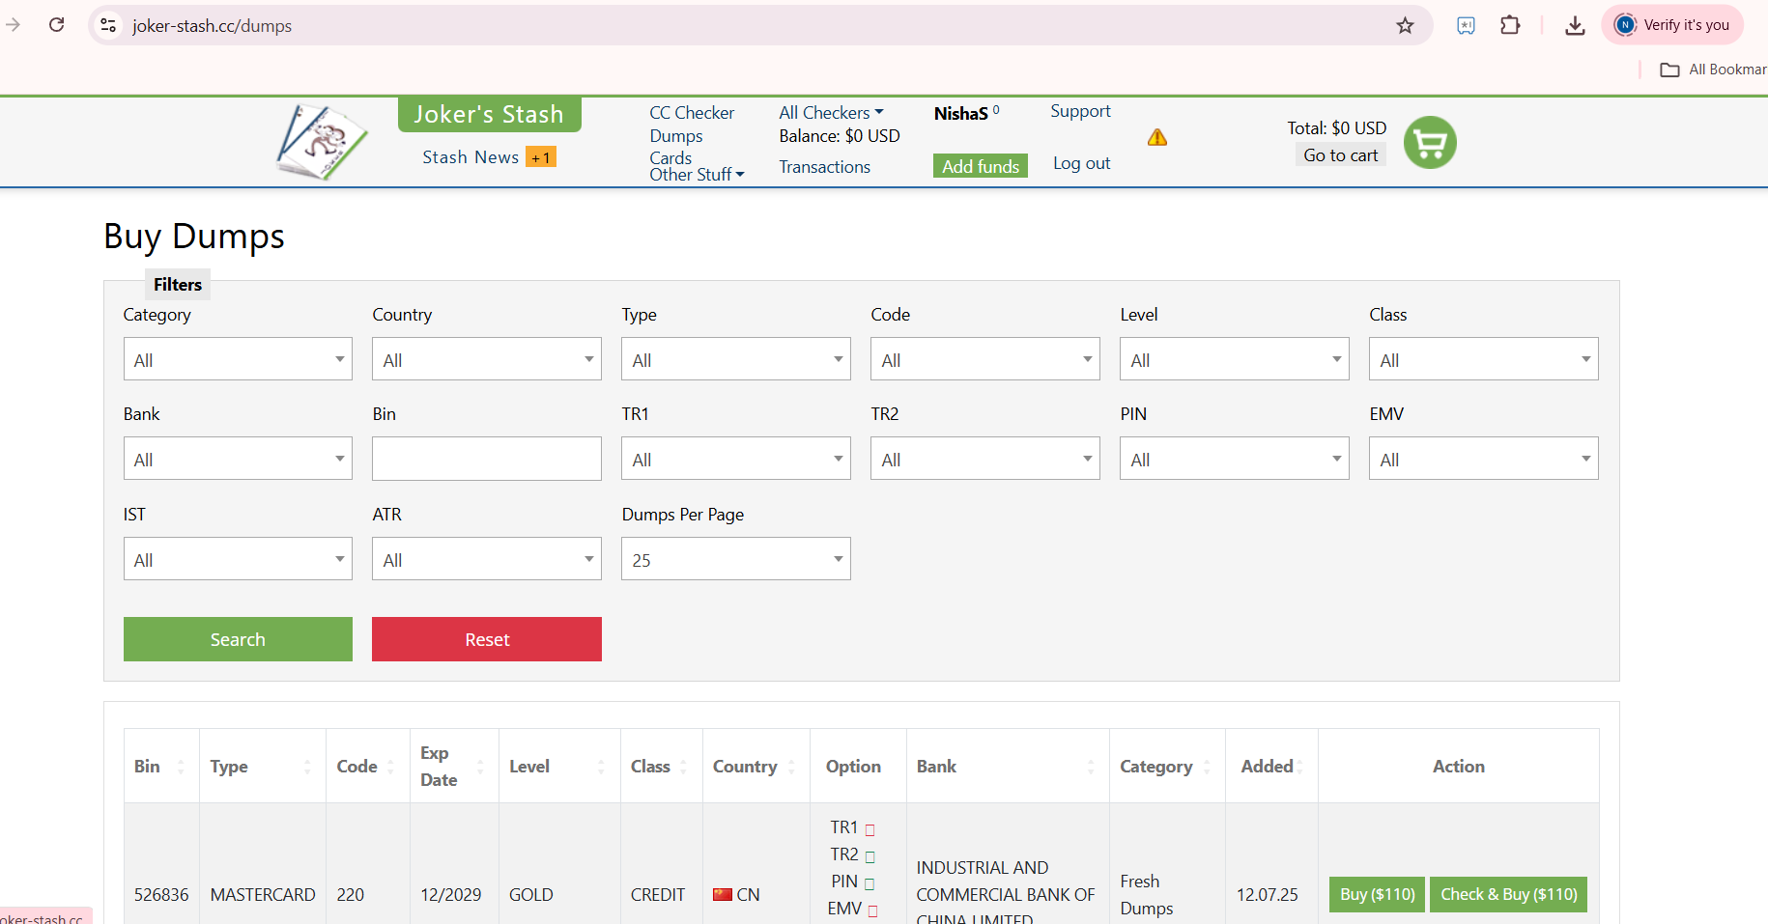Screen dimensions: 1768x924
Task: Expand the All Checkers menu
Action: (831, 113)
